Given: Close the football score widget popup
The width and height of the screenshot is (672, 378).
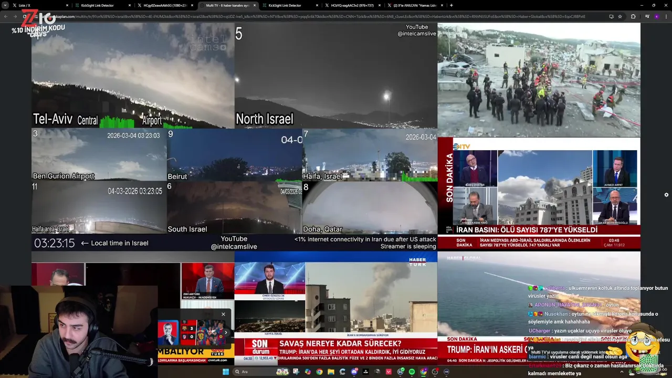Looking at the screenshot, I should 223,314.
